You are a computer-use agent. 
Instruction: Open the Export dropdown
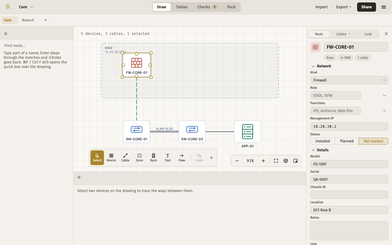point(344,7)
